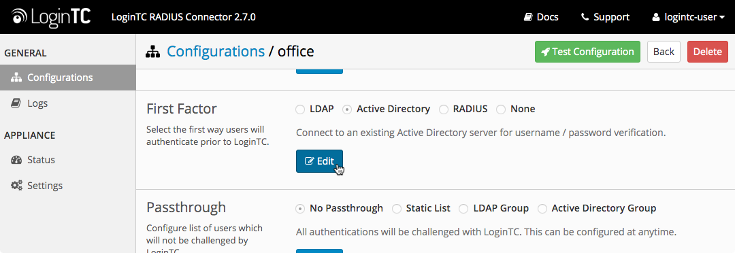Image resolution: width=735 pixels, height=253 pixels.
Task: Click 'Connect to an existing Active Directory server' text
Action: pos(481,133)
